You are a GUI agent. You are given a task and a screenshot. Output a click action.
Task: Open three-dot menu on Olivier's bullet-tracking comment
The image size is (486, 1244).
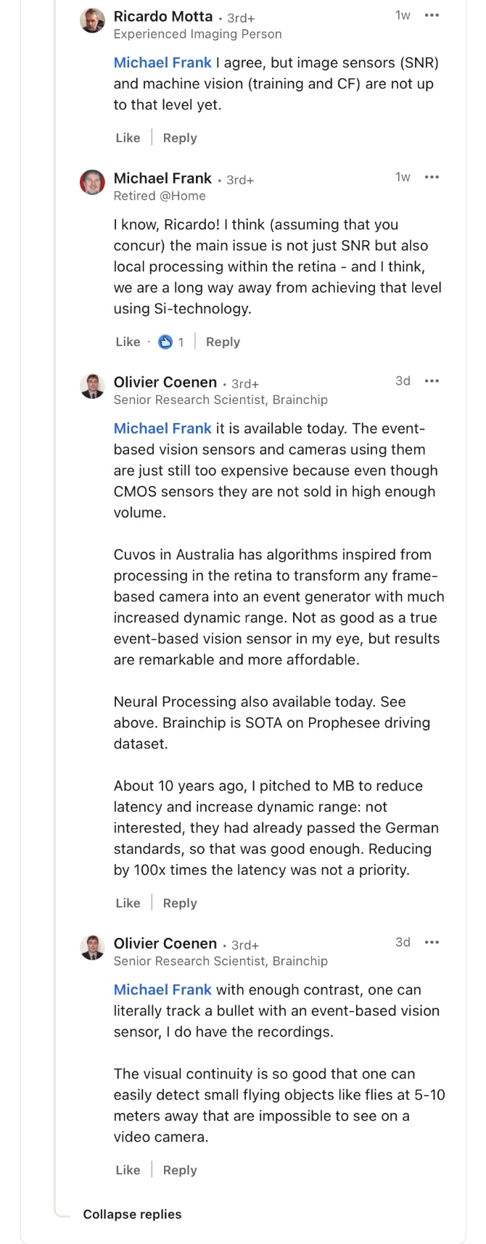pos(432,942)
